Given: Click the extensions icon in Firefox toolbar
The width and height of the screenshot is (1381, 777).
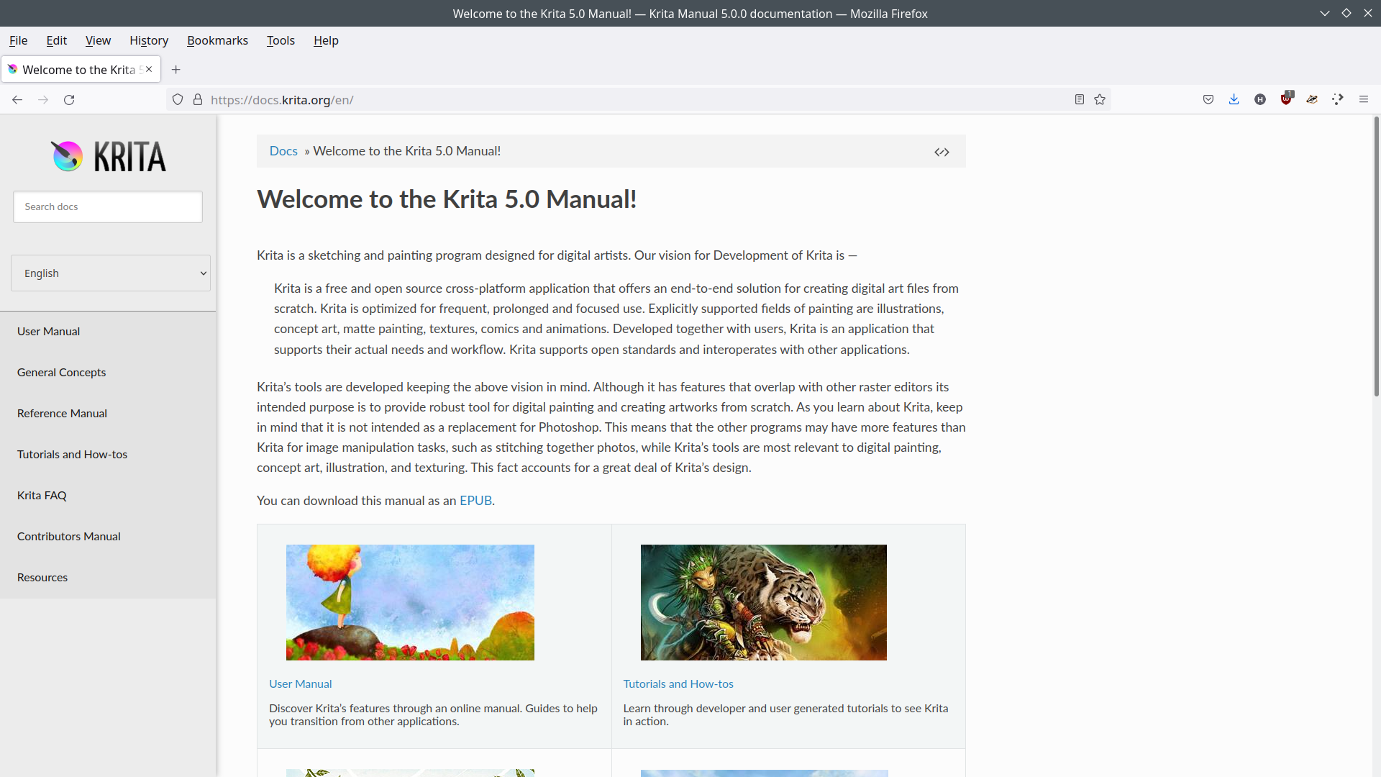Looking at the screenshot, I should tap(1337, 99).
